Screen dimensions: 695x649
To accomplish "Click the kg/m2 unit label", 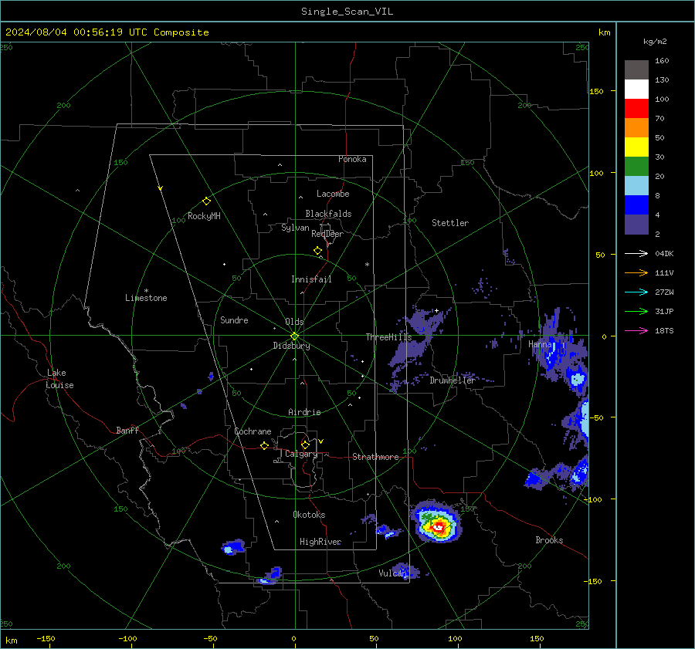I will [x=655, y=42].
